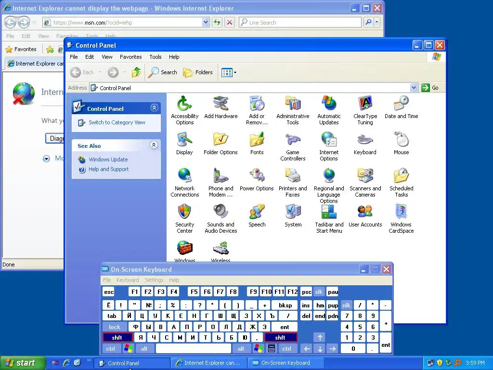This screenshot has height=370, width=493.
Task: Open Windows CardSpace
Action: [x=401, y=219]
